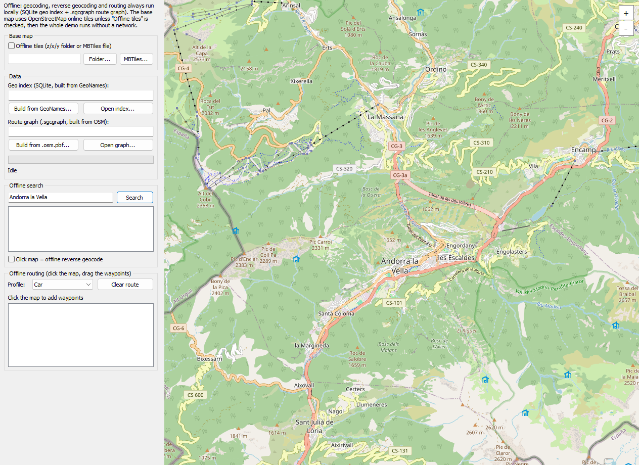Click the MBTiles... button
The height and width of the screenshot is (465, 639).
click(x=136, y=59)
